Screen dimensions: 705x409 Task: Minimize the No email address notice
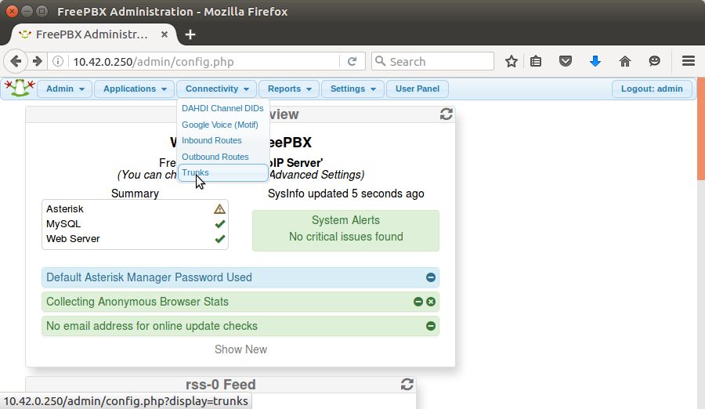pos(431,326)
